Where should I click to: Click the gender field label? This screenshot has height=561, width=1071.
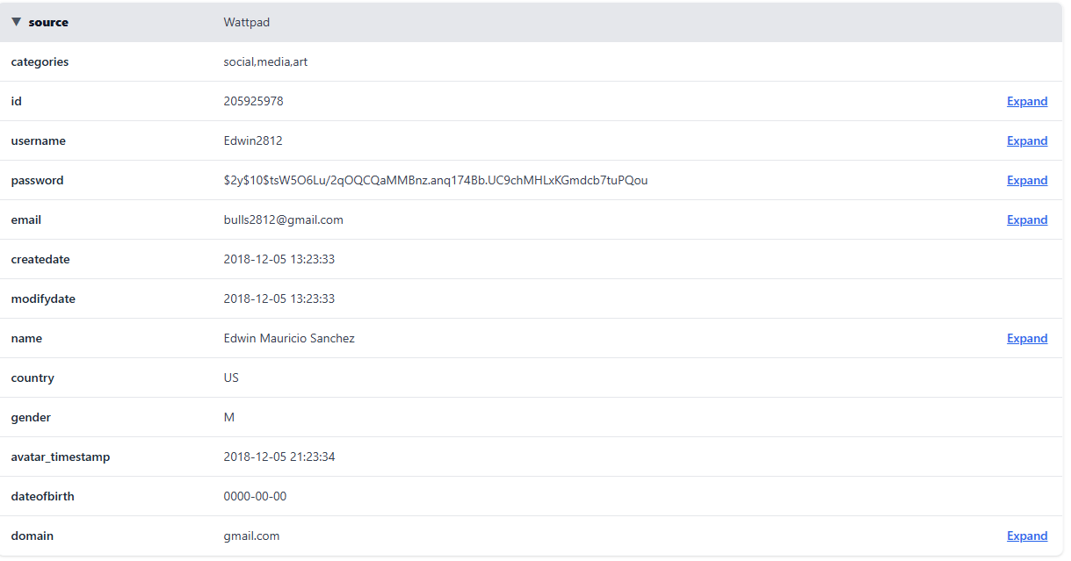(x=31, y=417)
